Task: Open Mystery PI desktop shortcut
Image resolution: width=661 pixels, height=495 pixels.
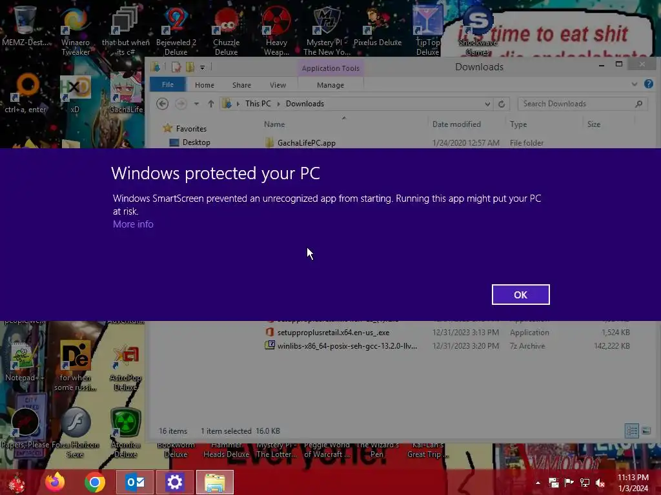Action: pyautogui.click(x=327, y=32)
